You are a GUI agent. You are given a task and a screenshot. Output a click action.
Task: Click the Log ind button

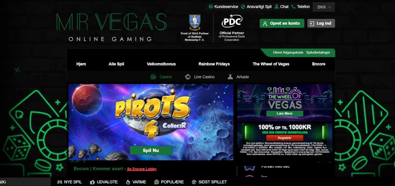[x=321, y=23]
